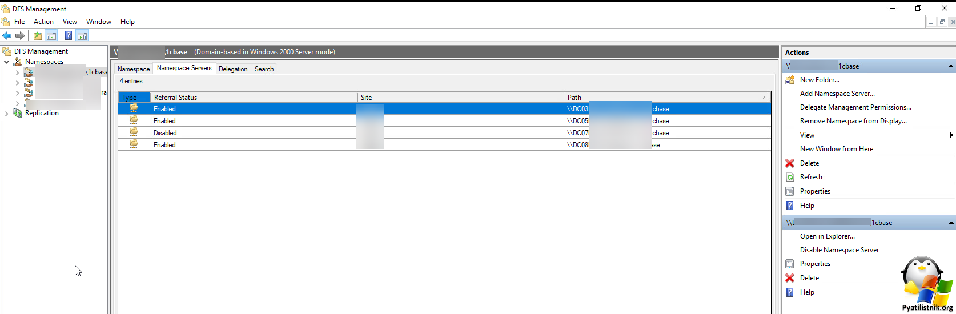The height and width of the screenshot is (314, 956).
Task: Expand the Replication tree node
Action: [7, 113]
